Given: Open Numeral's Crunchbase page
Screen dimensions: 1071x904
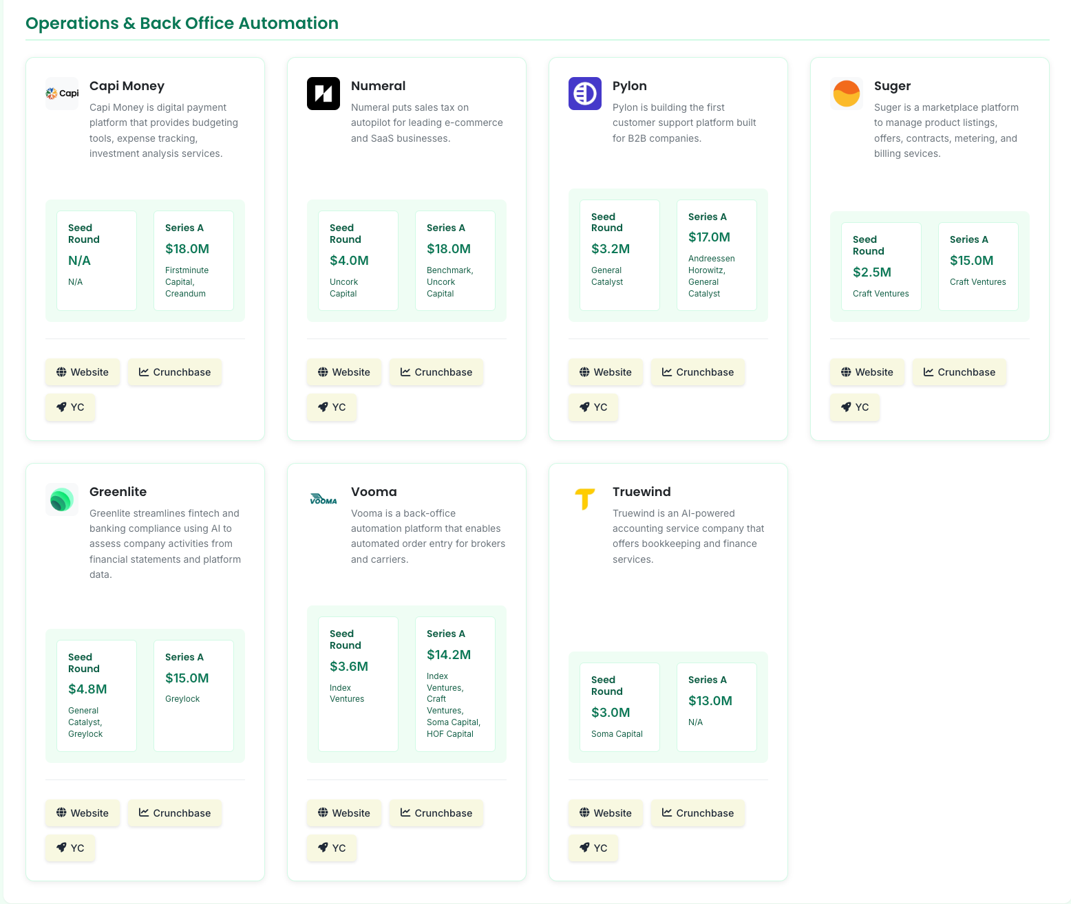Looking at the screenshot, I should tap(436, 372).
